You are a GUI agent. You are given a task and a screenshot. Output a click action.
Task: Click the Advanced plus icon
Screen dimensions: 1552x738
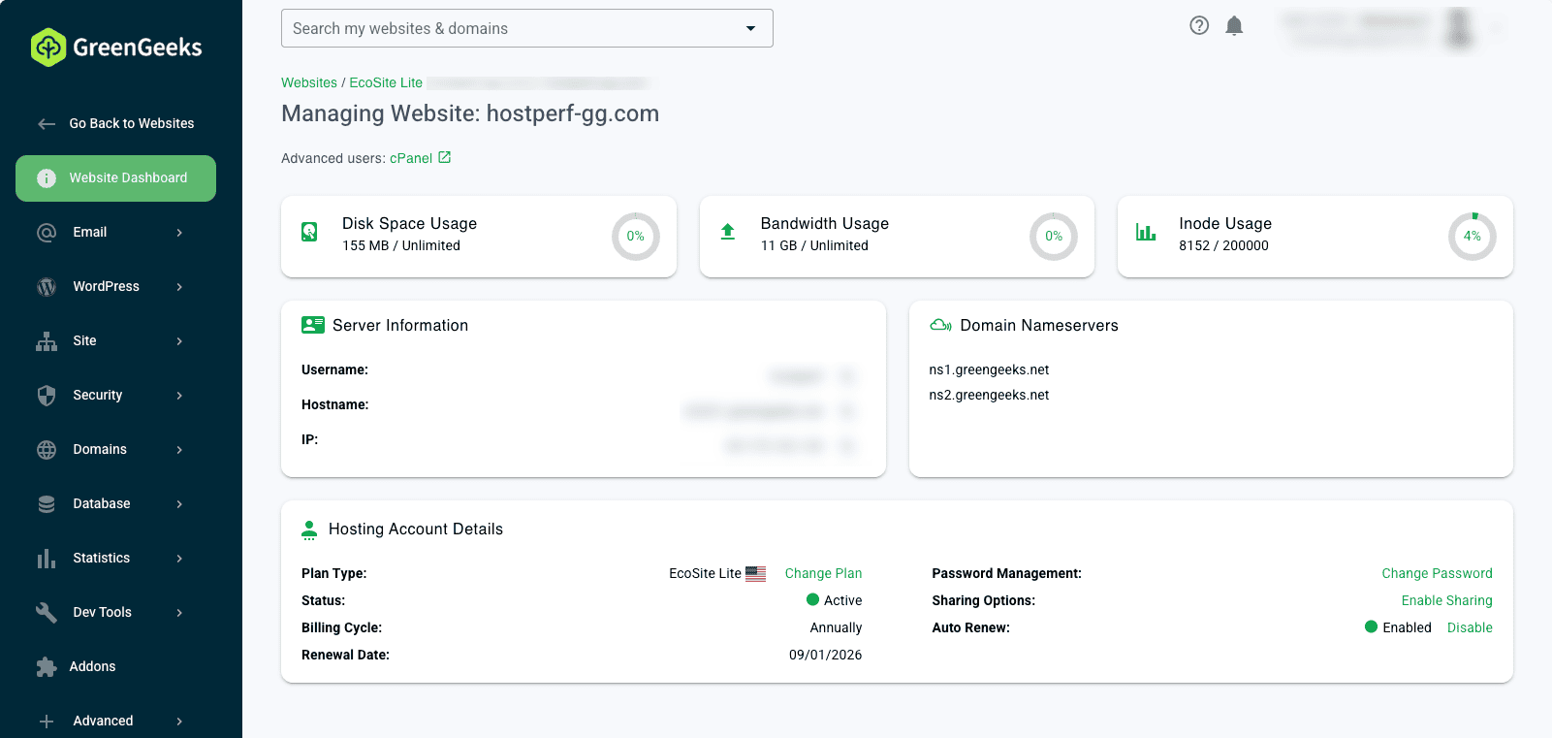click(x=47, y=722)
